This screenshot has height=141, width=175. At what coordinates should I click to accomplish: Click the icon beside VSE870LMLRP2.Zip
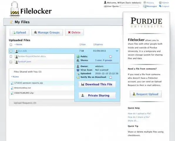pos(12,93)
